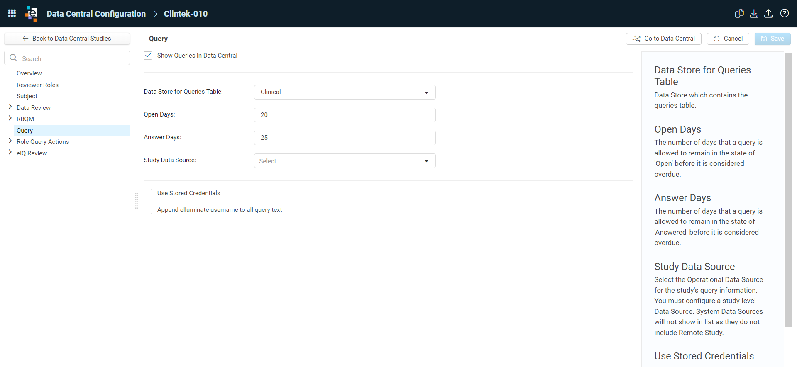Screen dimensions: 797x374
Task: Toggle Show Queries in Data Central
Action: tap(148, 56)
